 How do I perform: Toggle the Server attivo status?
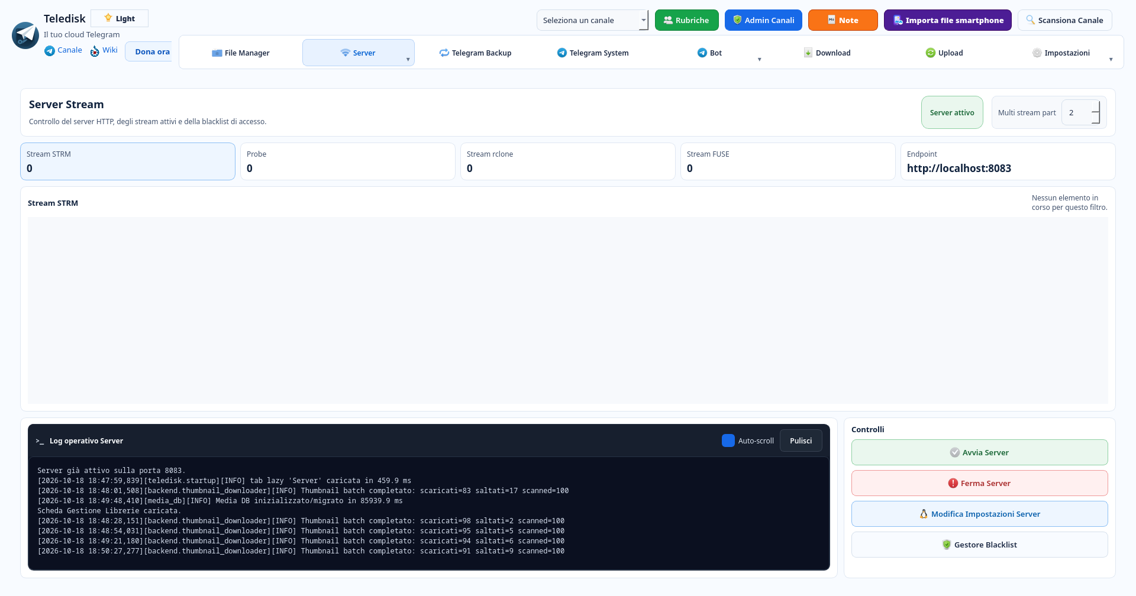(952, 112)
